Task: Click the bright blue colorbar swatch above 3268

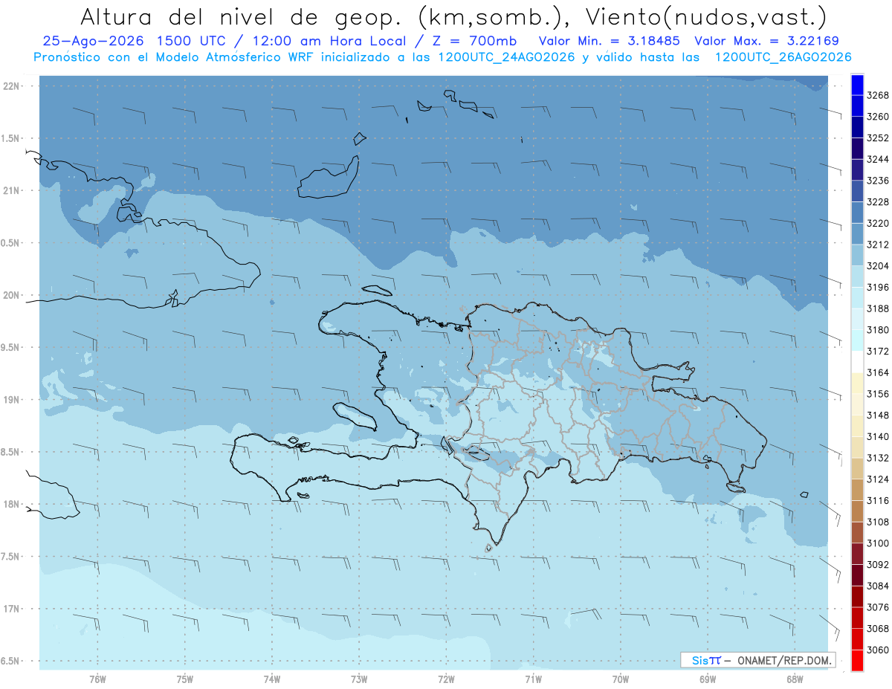Action: coord(856,85)
